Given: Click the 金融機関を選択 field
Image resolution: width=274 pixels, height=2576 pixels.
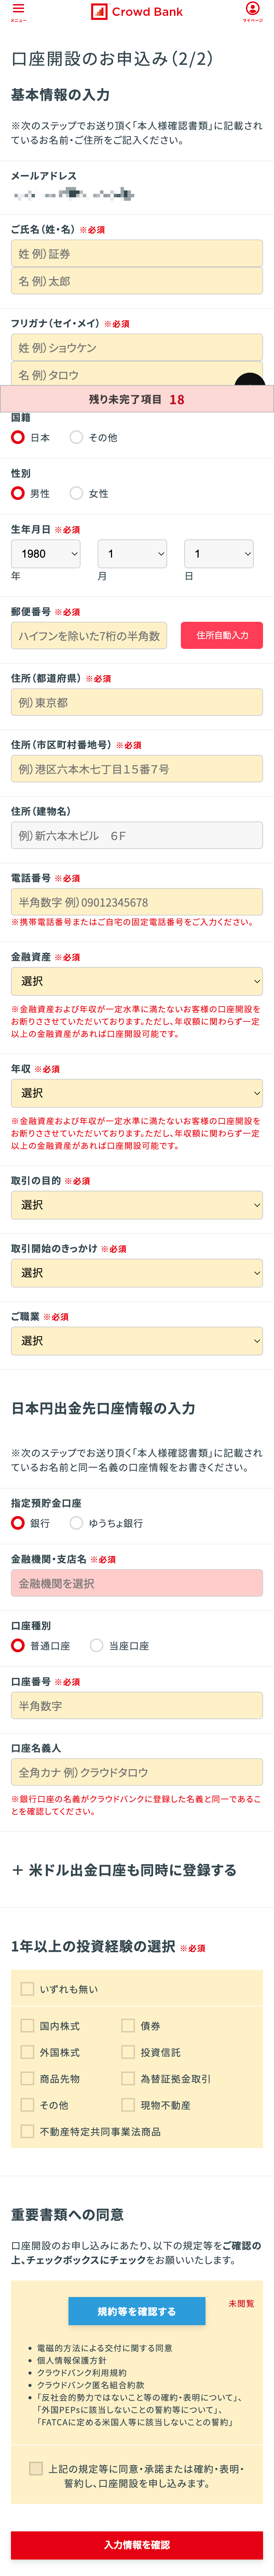Looking at the screenshot, I should click(x=137, y=1583).
